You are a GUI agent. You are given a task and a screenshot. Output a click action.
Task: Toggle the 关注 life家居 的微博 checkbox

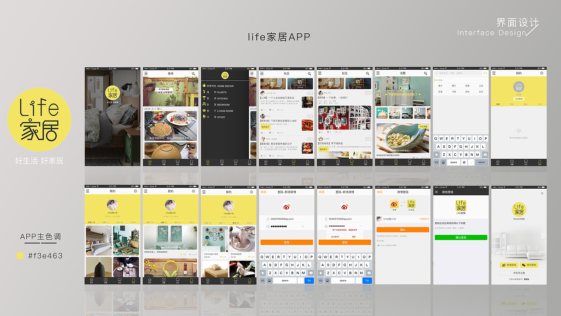click(378, 245)
